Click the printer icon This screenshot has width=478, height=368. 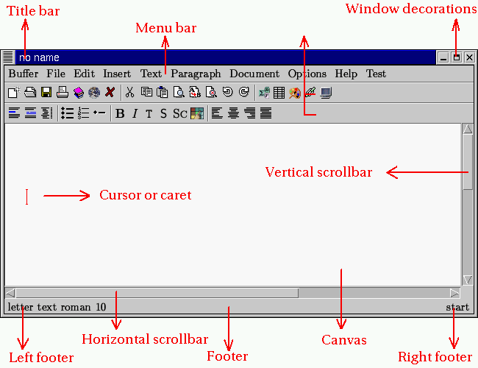pyautogui.click(x=62, y=93)
